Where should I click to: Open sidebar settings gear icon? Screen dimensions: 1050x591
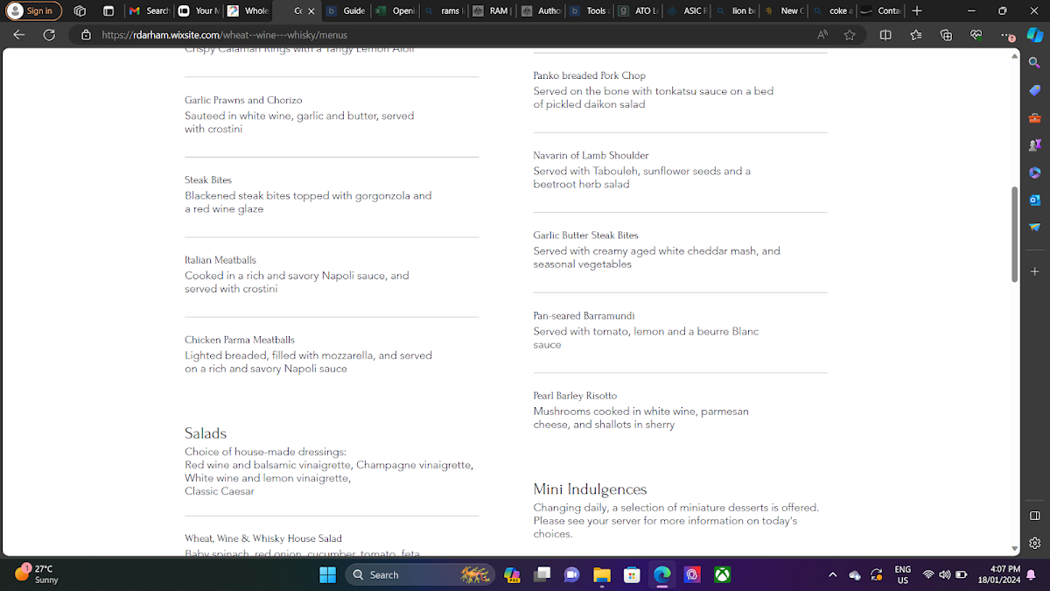point(1034,543)
